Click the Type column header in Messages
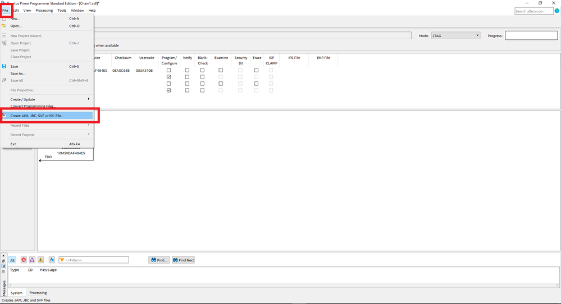The width and height of the screenshot is (561, 304). tap(15, 270)
